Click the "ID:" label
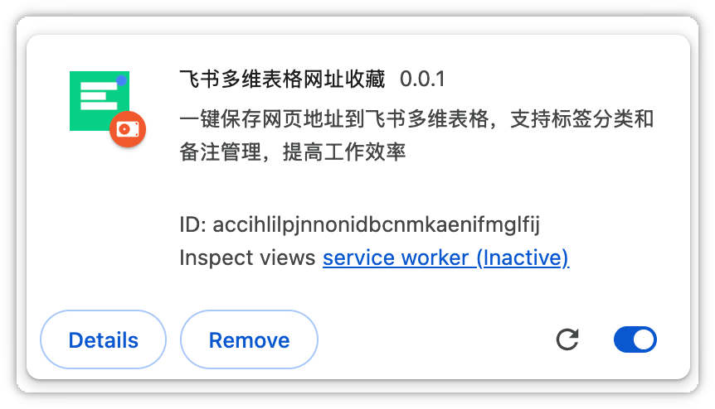Viewport: 715px width, 409px height. 193,224
